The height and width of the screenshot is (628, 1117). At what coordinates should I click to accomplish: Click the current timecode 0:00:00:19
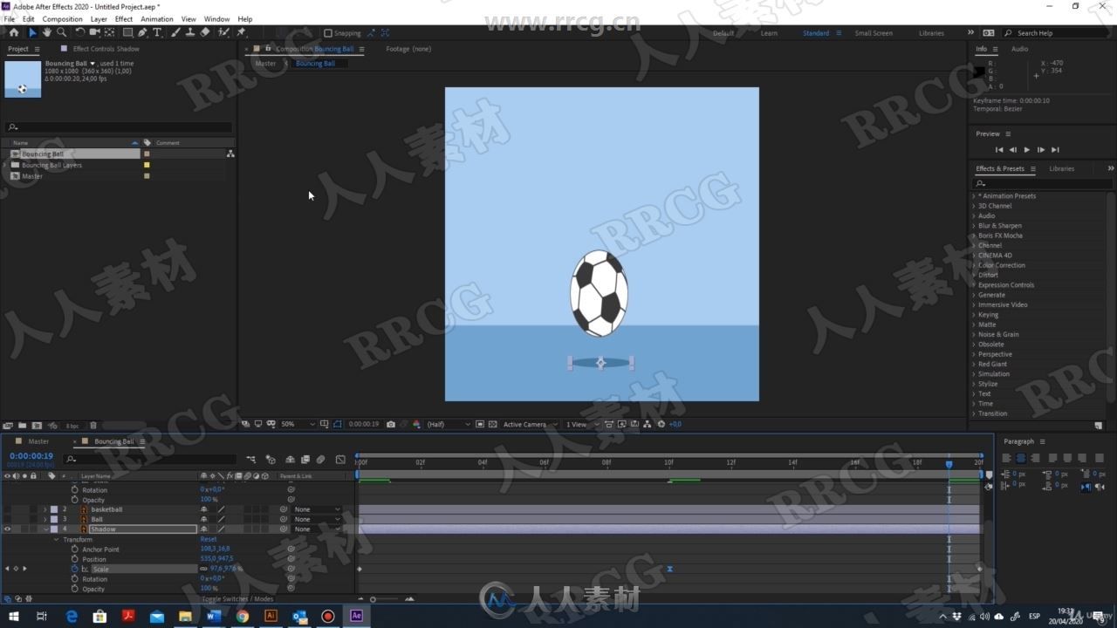tap(31, 456)
